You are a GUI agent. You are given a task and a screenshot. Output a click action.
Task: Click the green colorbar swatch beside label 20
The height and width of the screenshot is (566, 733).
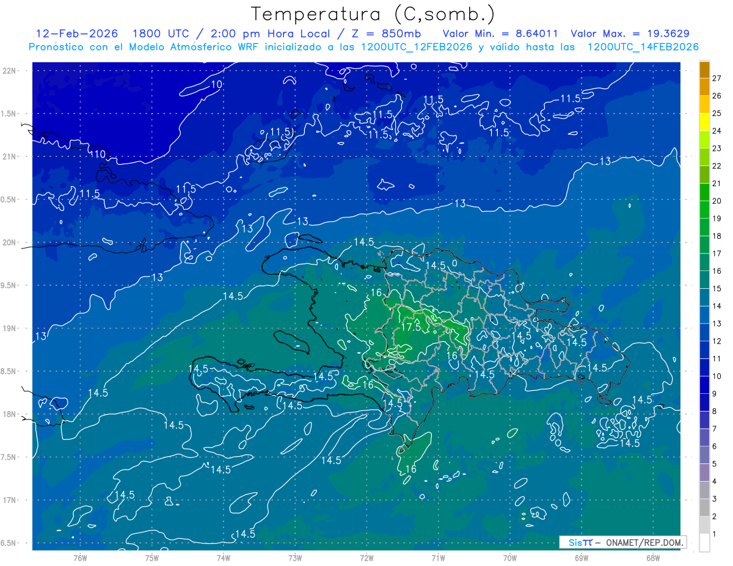click(x=704, y=192)
